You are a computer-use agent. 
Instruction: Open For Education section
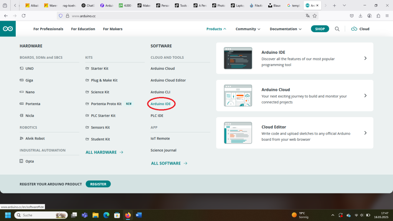coord(83,29)
